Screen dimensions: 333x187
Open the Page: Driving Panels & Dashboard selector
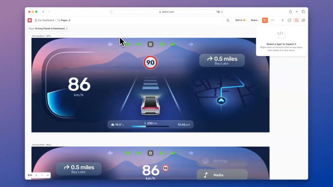(x=48, y=29)
